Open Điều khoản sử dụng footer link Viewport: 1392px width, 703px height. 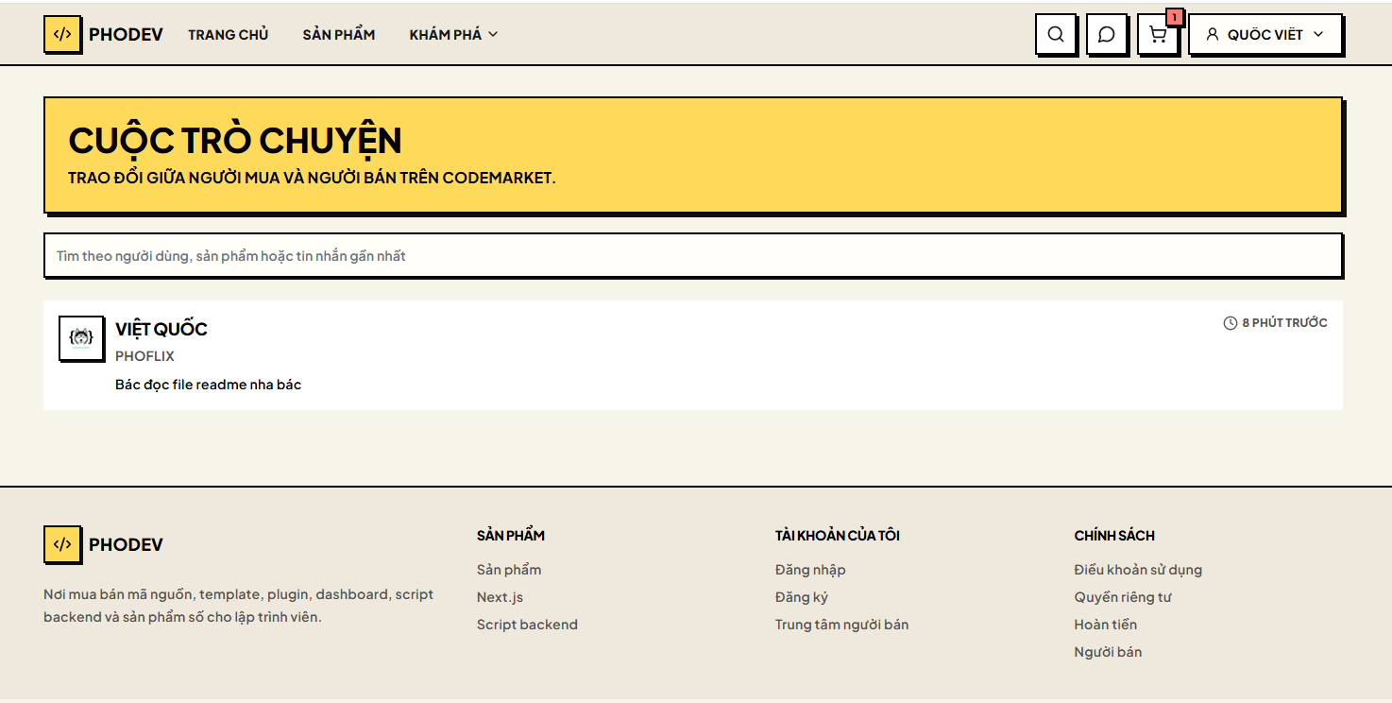pyautogui.click(x=1138, y=570)
